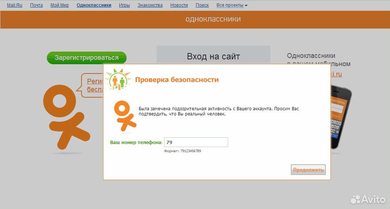The width and height of the screenshot is (390, 209).
Task: Go to Почта in the top navigation
Action: click(36, 5)
